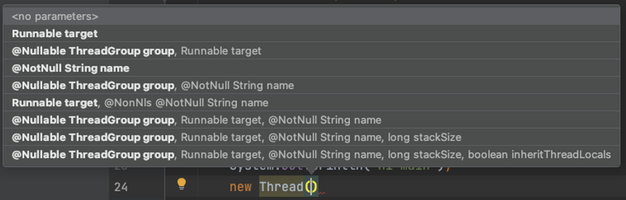Viewport: 626px width, 200px height.
Task: Click the opening parenthesis after Thread
Action: pyautogui.click(x=308, y=187)
